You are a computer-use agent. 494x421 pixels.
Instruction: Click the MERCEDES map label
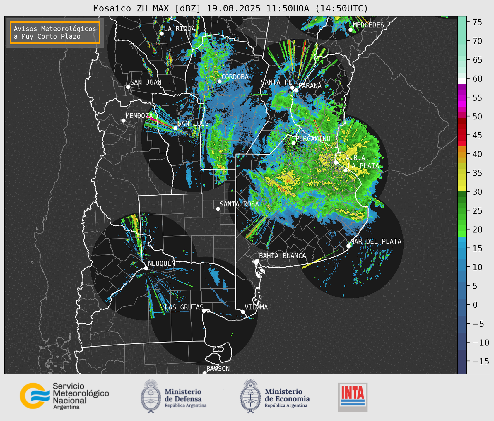pyautogui.click(x=368, y=25)
